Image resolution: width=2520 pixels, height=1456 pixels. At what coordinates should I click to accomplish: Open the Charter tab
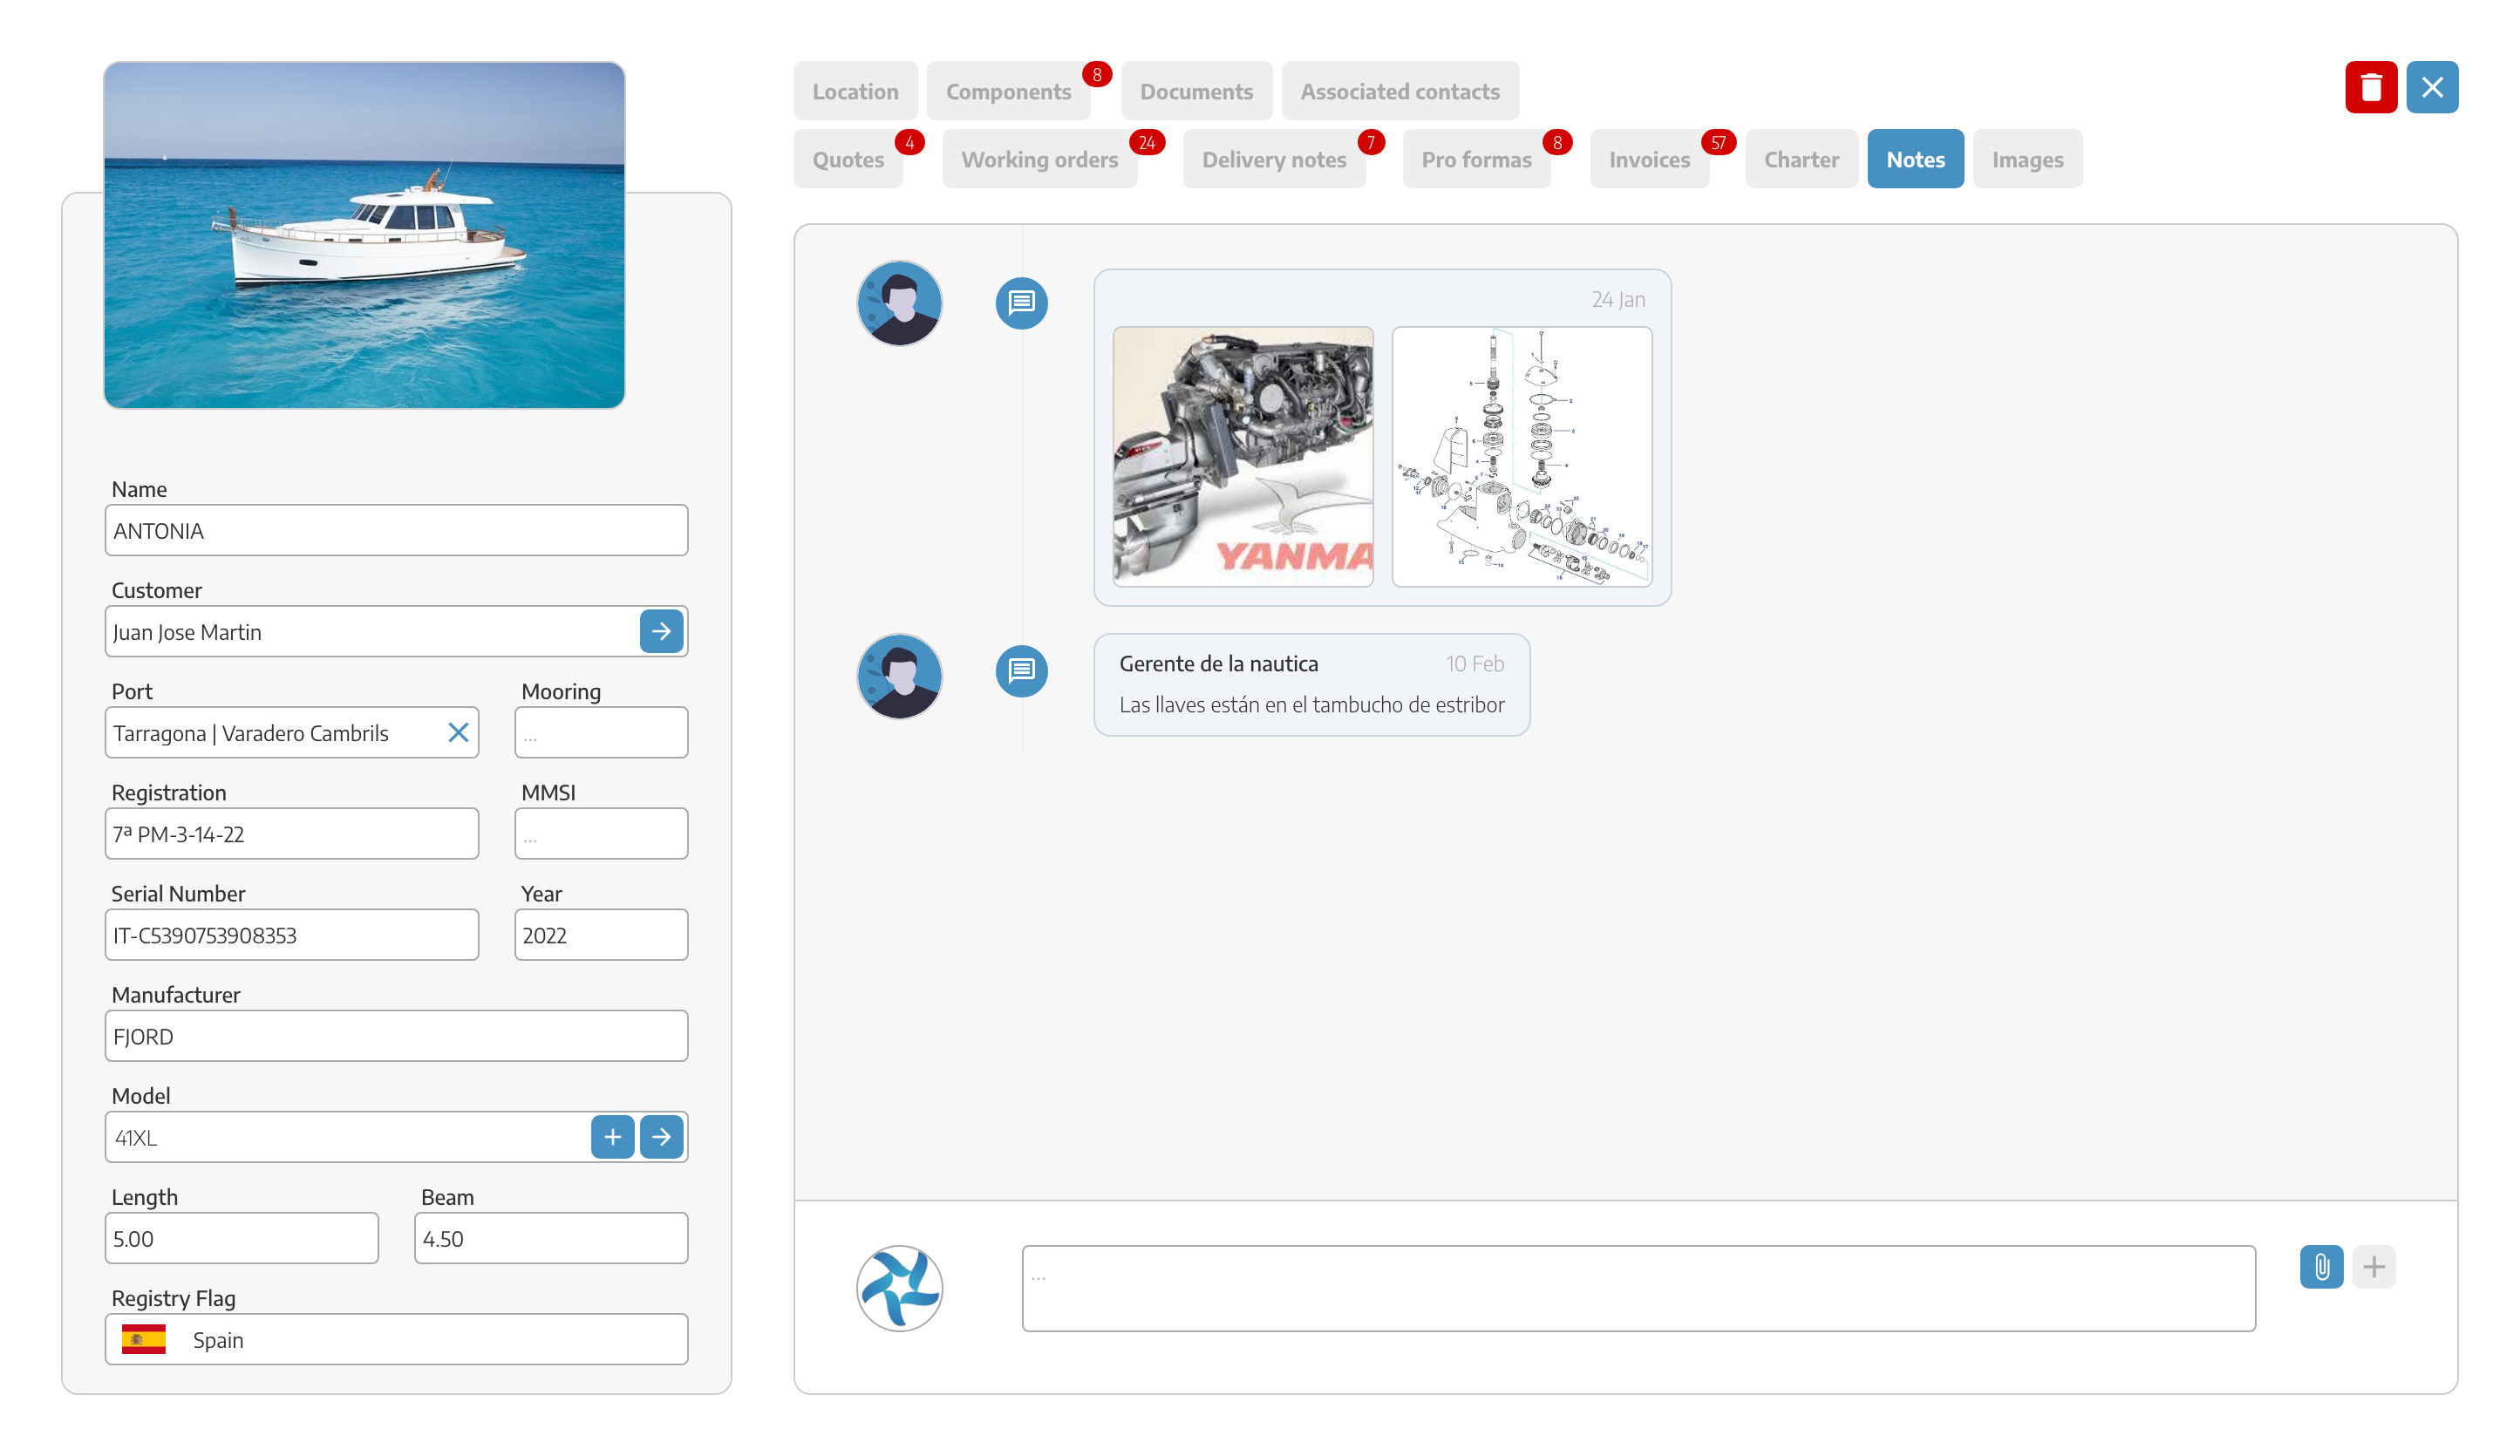1801,159
